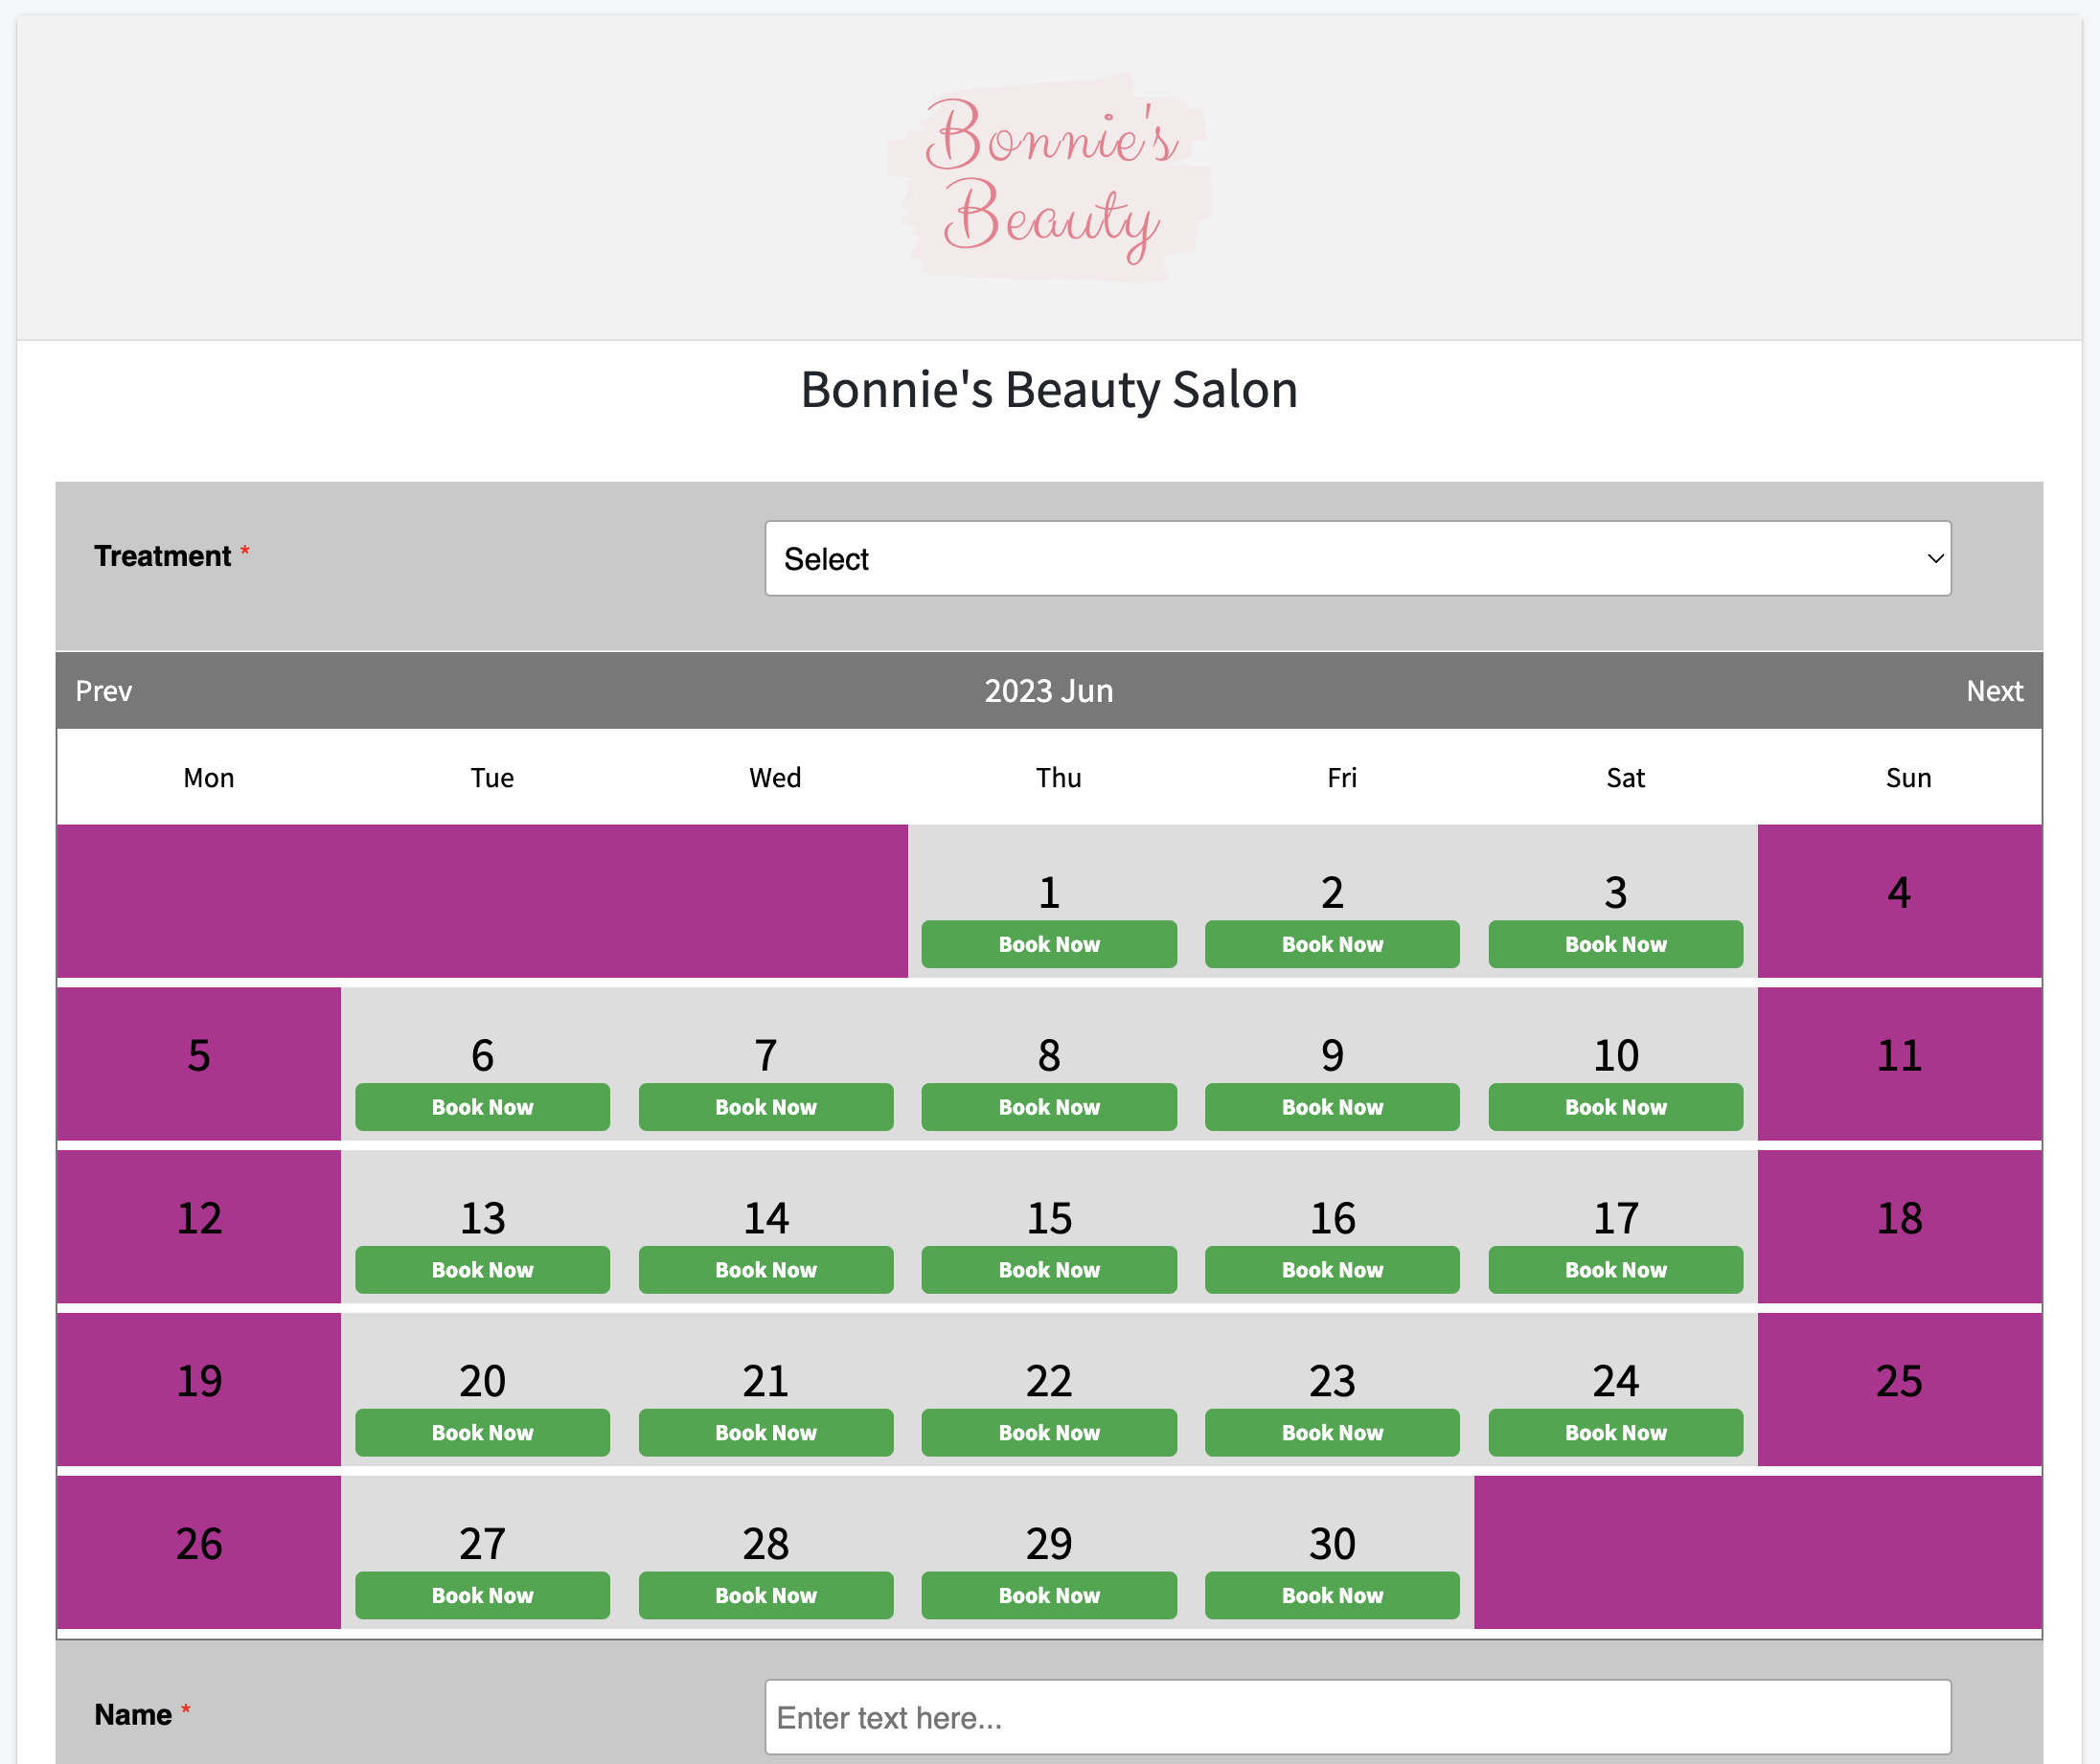Image resolution: width=2100 pixels, height=1764 pixels.
Task: Click Book Now for June 21
Action: coord(765,1432)
